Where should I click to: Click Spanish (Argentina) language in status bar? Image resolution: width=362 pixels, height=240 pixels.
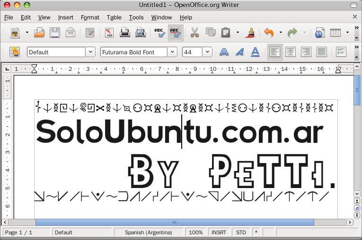(149, 232)
